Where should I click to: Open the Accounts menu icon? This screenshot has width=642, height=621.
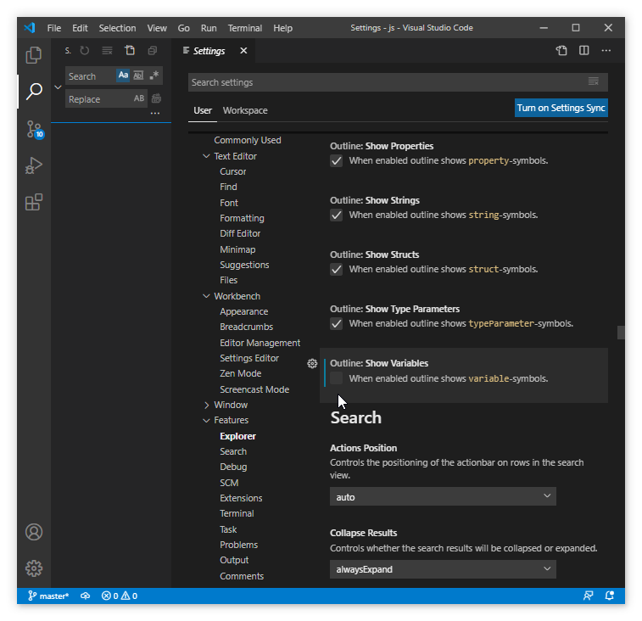[x=34, y=532]
